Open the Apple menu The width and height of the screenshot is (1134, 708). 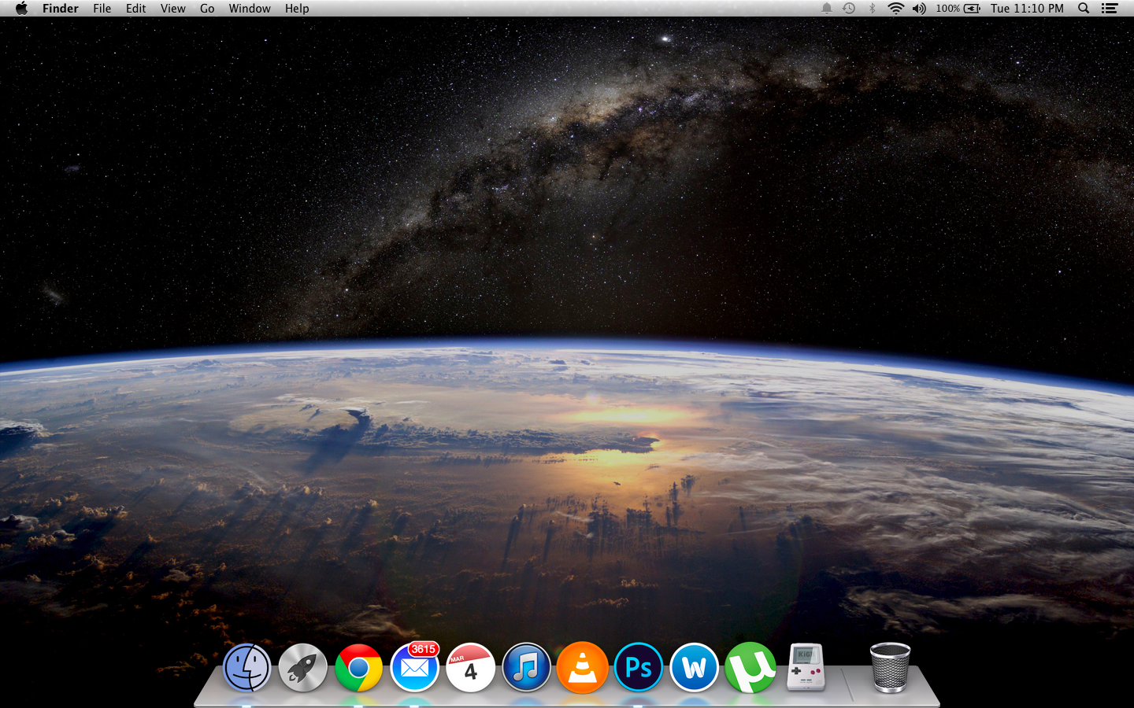pyautogui.click(x=21, y=9)
